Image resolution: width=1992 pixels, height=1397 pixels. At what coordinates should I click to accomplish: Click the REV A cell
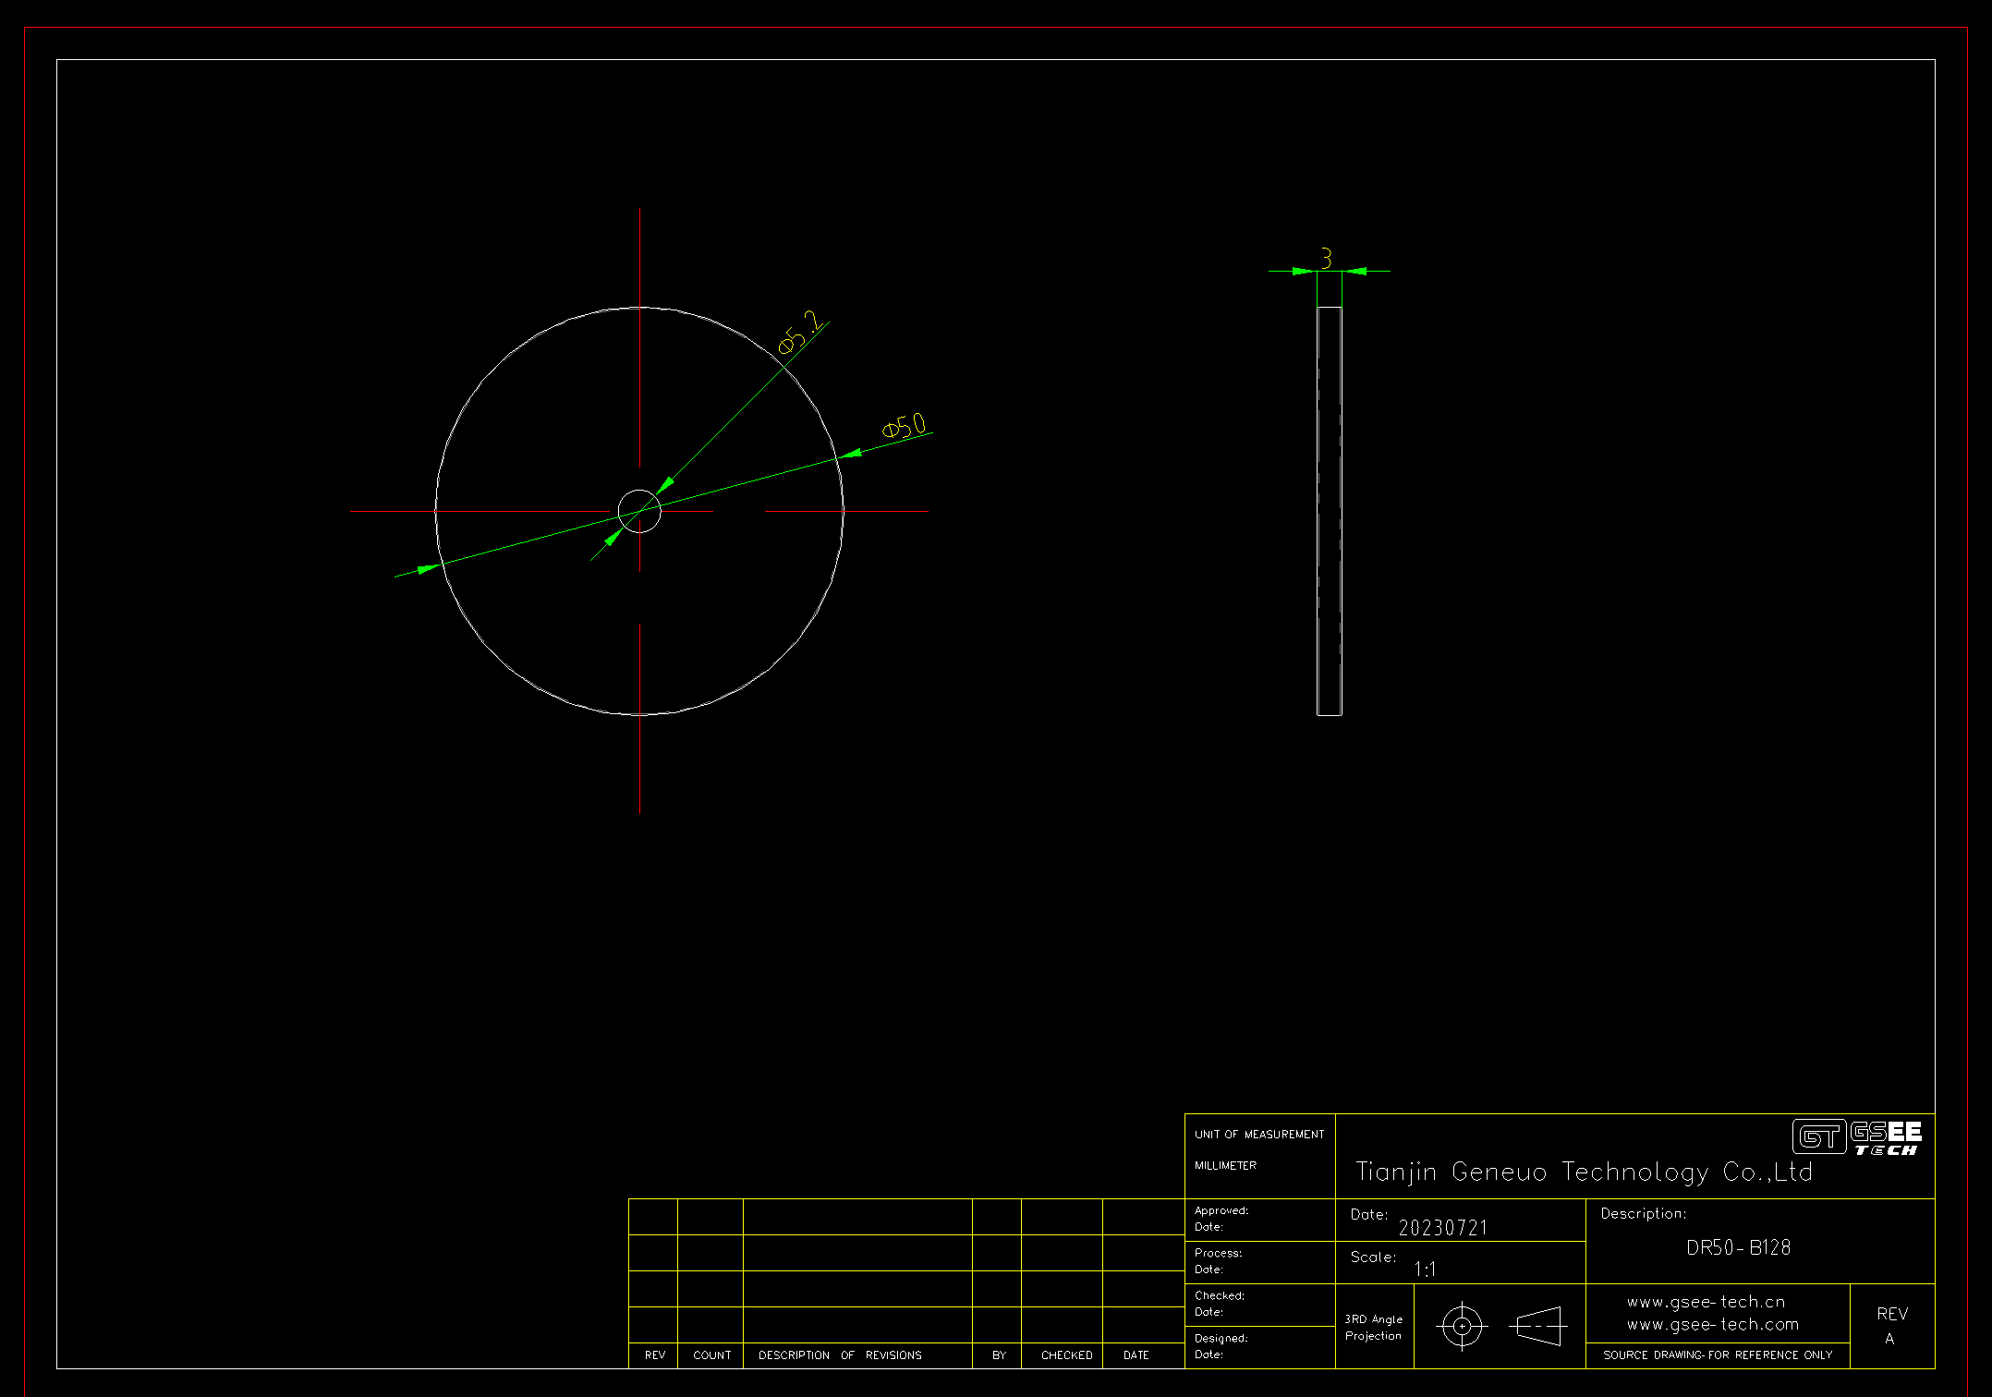pos(1891,1326)
